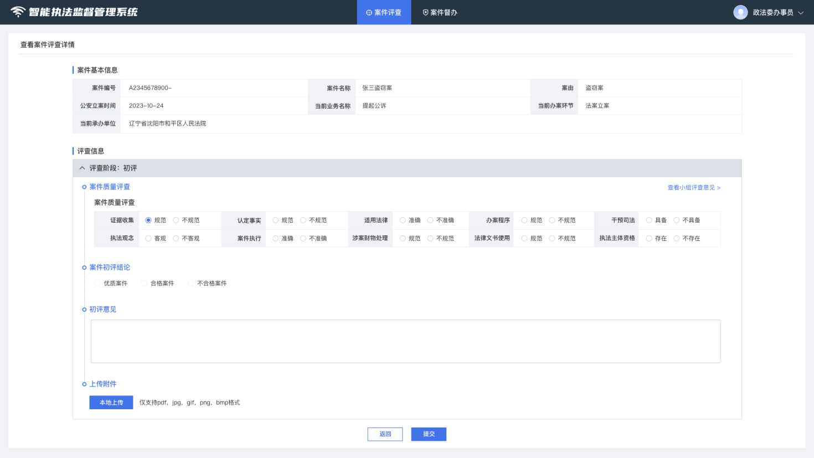Click the user avatar icon

coord(740,12)
